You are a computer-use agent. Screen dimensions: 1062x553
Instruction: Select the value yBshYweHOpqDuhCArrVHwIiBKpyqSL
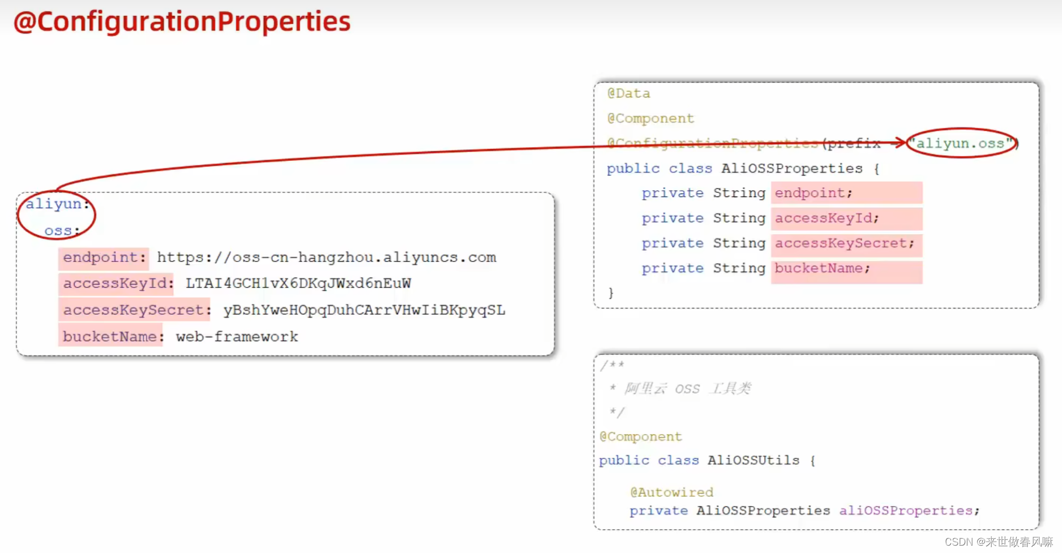[364, 310]
